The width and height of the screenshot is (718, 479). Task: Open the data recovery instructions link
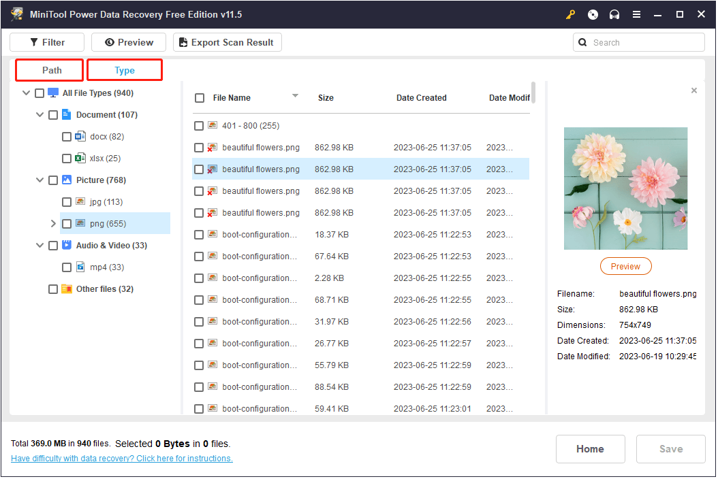tap(122, 459)
